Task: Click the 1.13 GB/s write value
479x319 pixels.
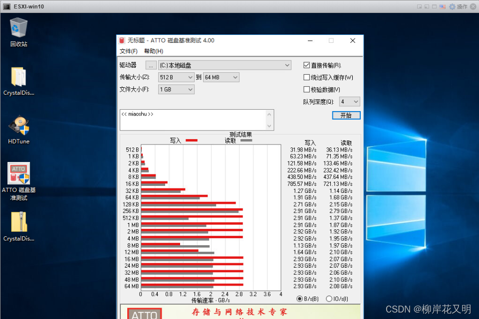Action: click(305, 245)
